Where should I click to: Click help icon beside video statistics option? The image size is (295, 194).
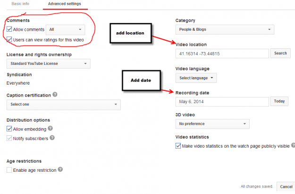(293, 145)
